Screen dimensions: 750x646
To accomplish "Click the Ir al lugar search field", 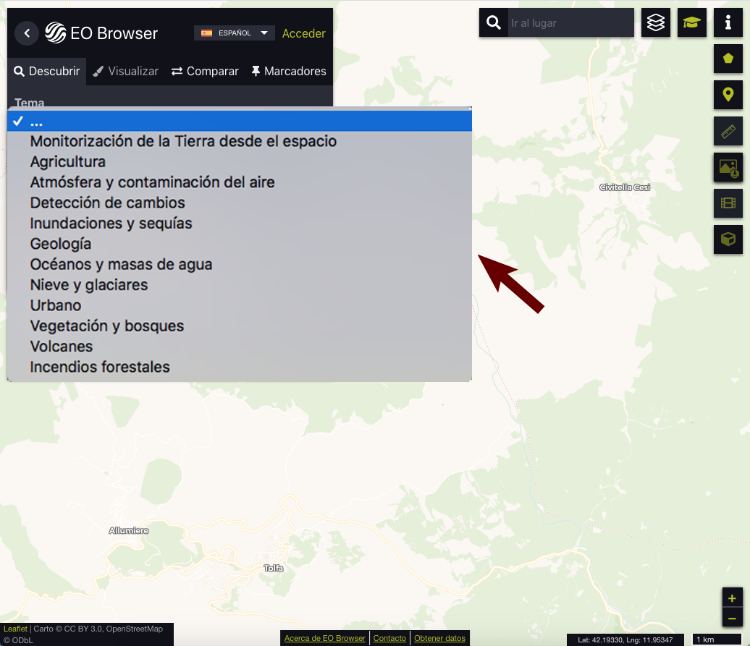I will [x=570, y=22].
